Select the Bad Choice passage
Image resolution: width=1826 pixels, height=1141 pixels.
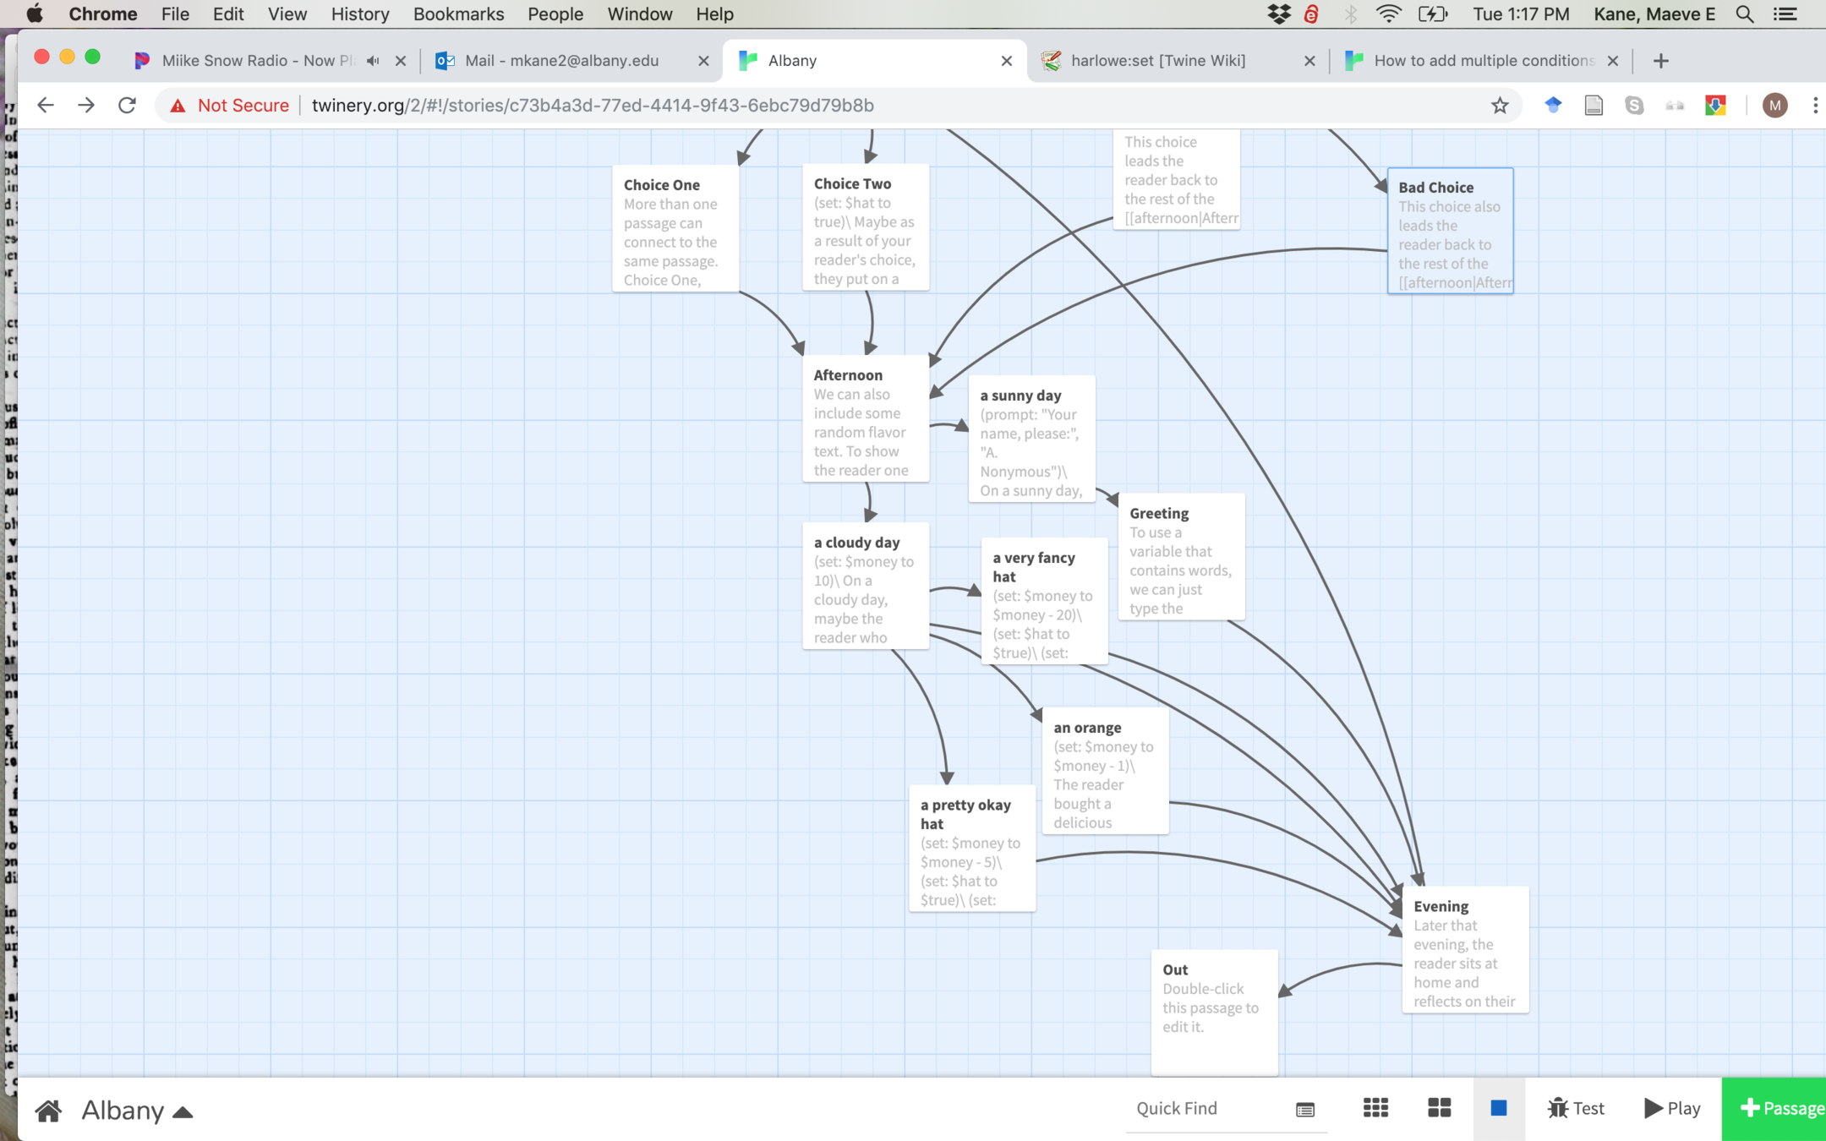(x=1450, y=231)
